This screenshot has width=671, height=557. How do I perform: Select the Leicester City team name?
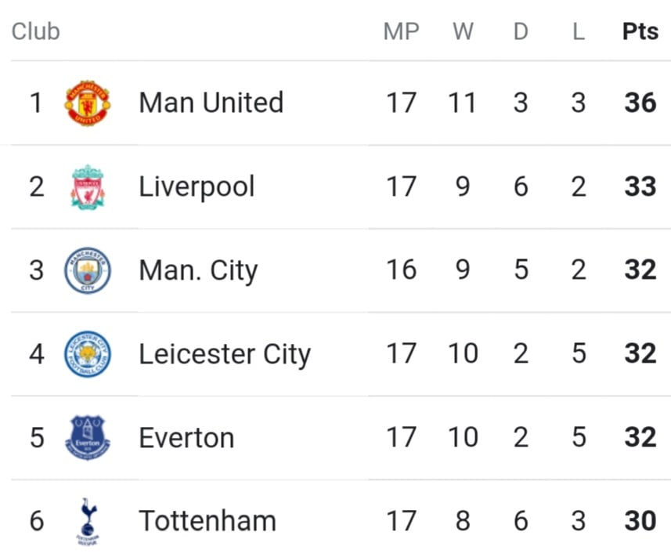click(225, 355)
